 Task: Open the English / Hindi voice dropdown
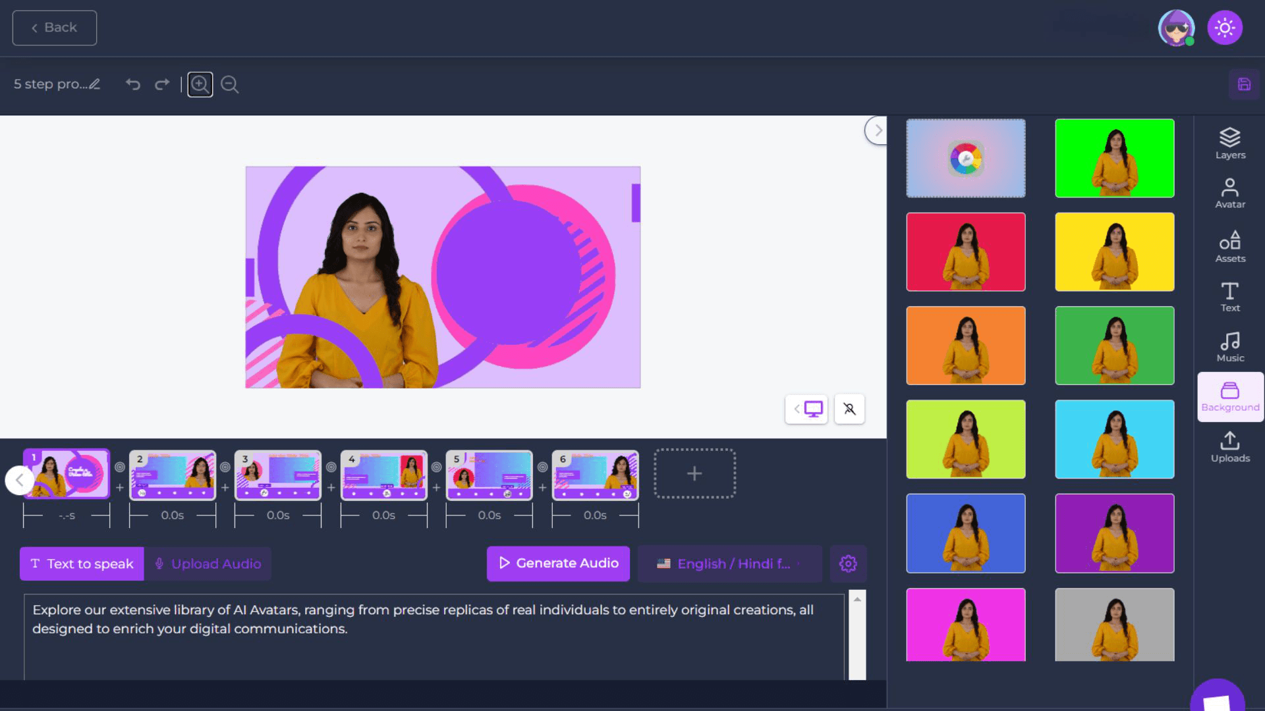point(729,564)
